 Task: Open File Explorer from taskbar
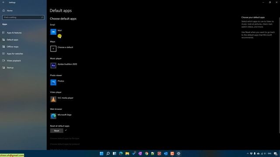[127, 154]
